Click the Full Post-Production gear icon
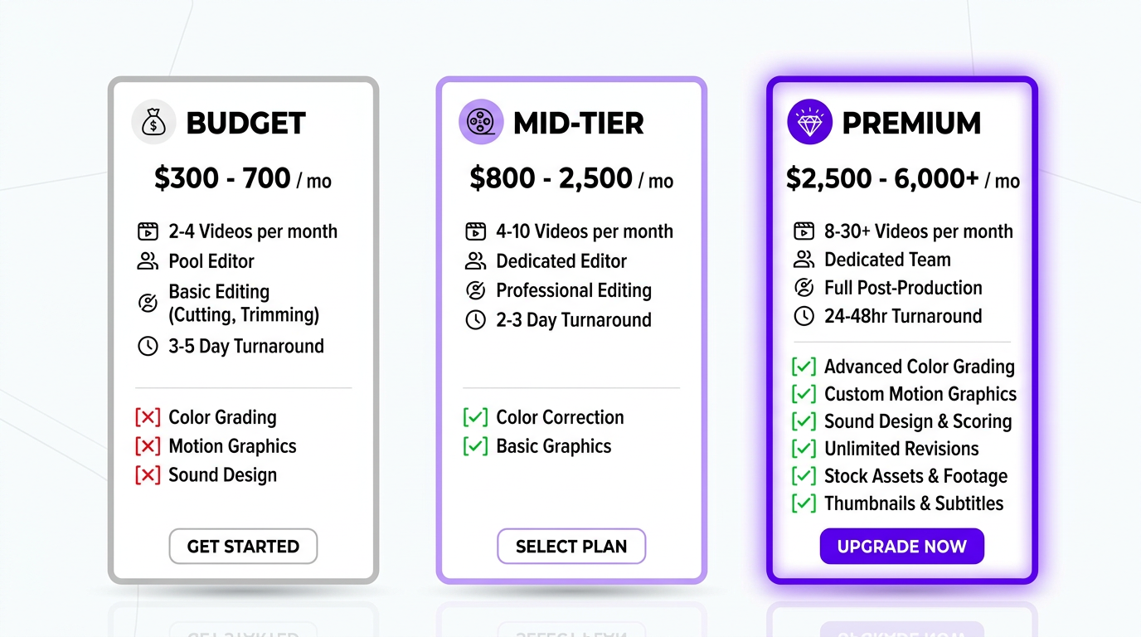Viewport: 1141px width, 637px height. (x=803, y=288)
